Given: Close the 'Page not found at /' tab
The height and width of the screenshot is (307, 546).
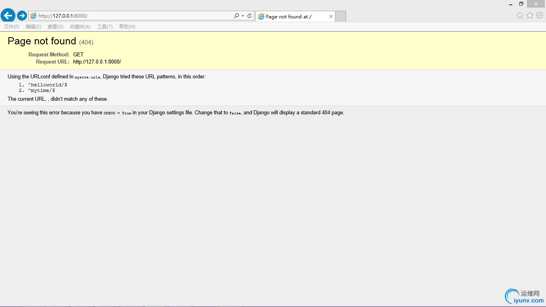Looking at the screenshot, I should tap(331, 16).
